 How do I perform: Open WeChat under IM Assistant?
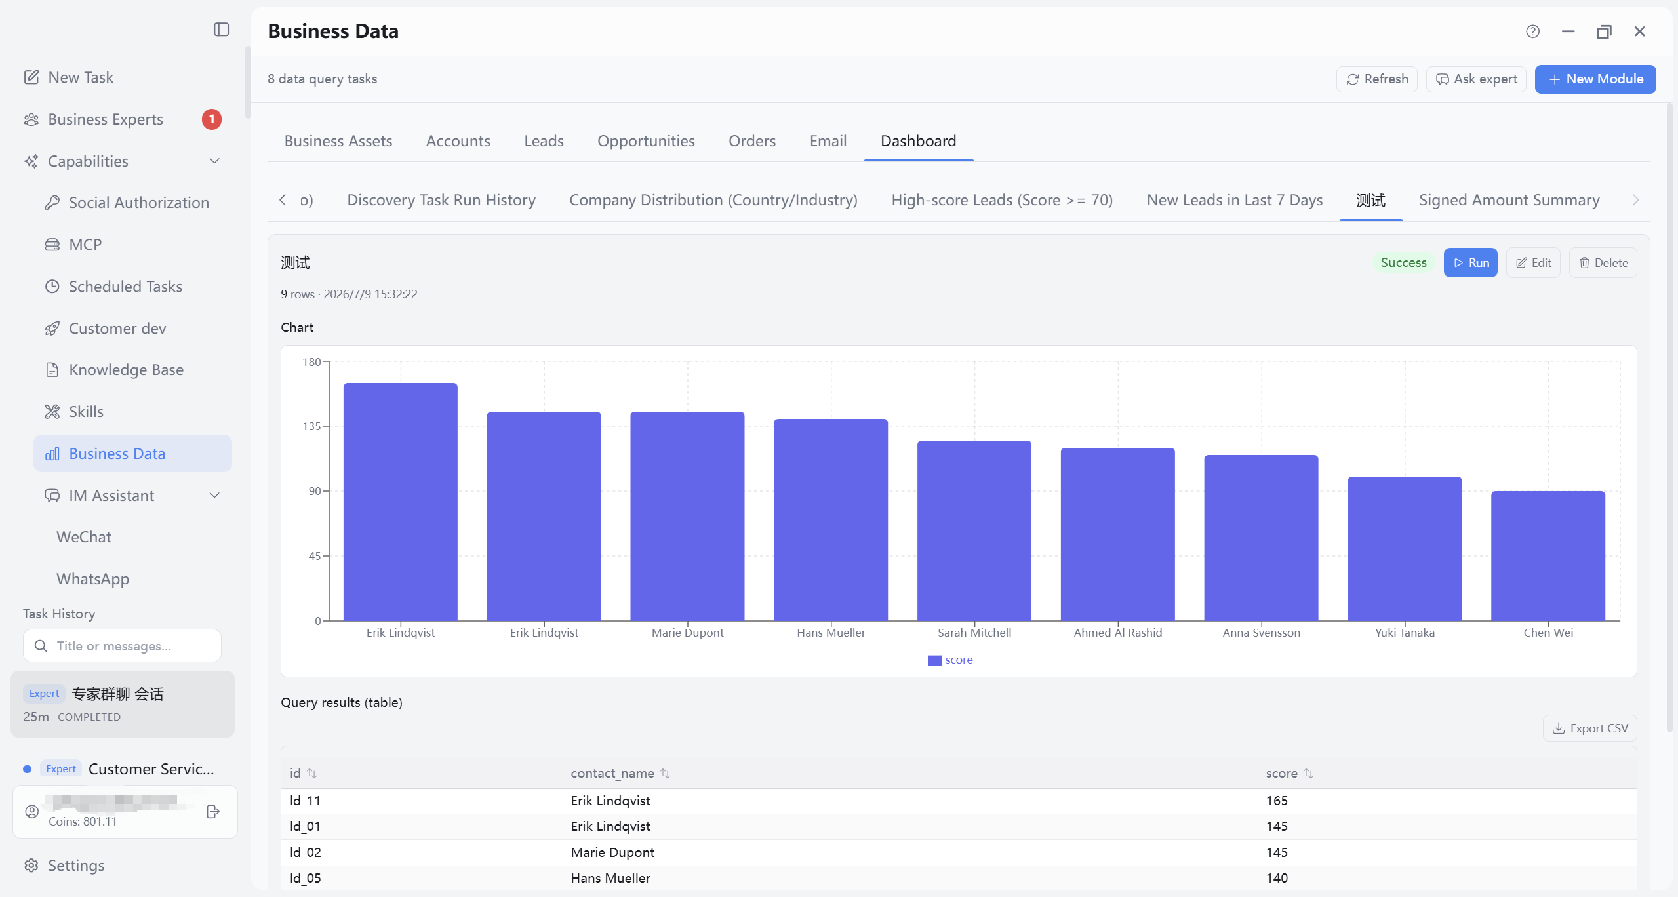click(x=84, y=537)
